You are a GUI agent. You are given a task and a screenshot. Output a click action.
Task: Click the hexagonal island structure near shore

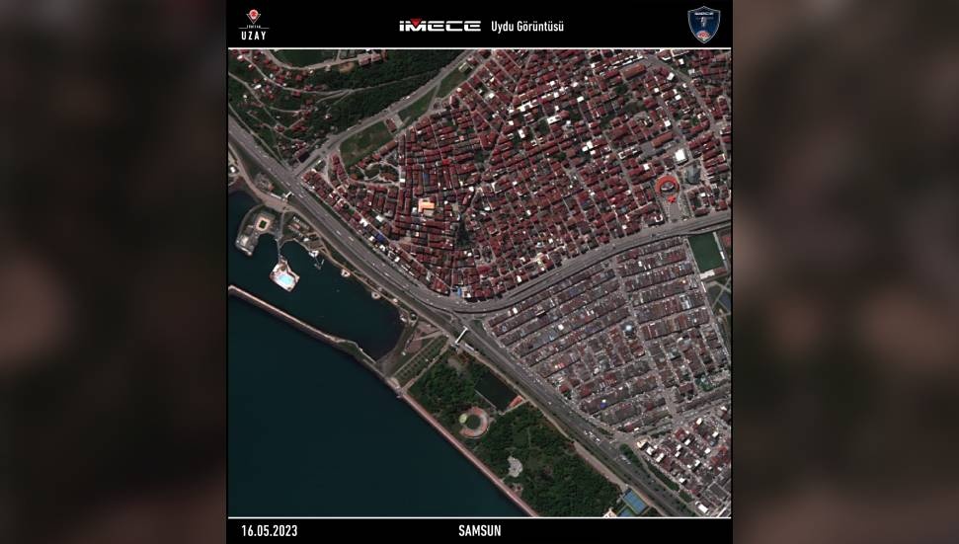coord(260,226)
